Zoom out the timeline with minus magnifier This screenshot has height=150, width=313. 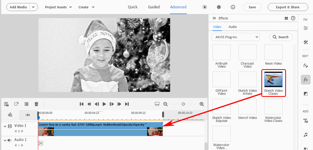[x=165, y=104]
